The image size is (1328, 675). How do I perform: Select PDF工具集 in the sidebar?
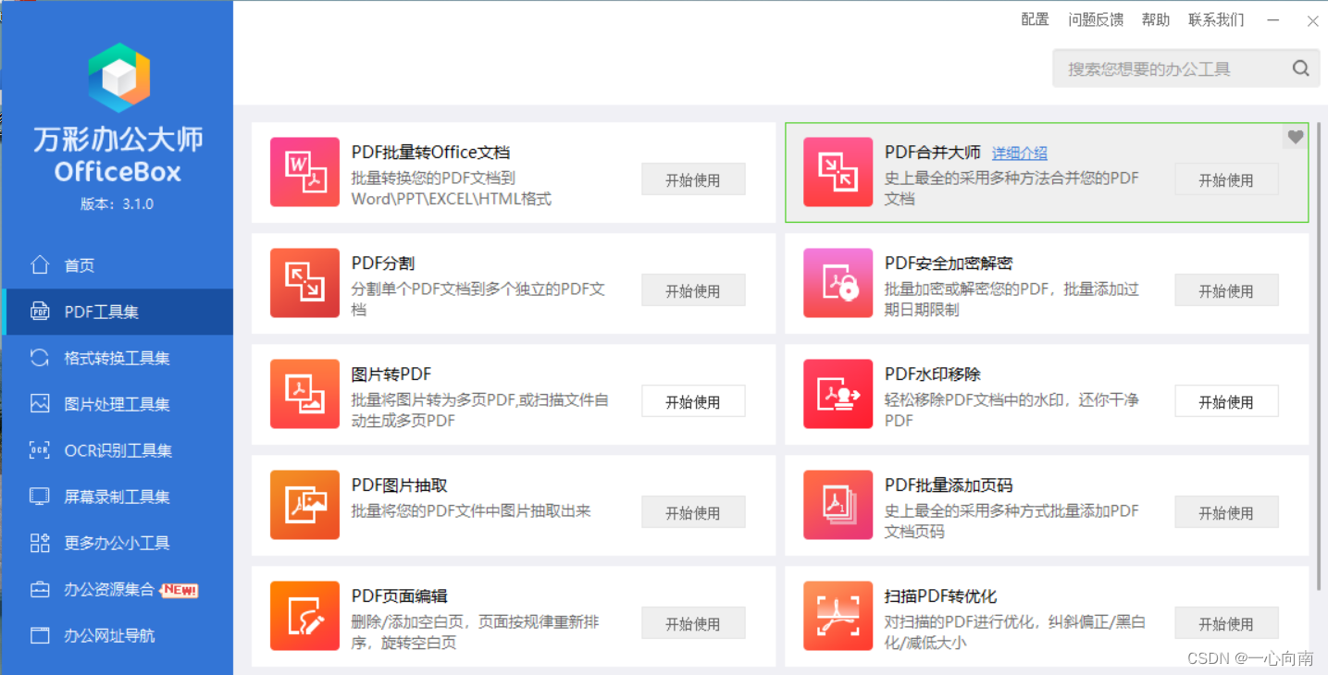(117, 312)
